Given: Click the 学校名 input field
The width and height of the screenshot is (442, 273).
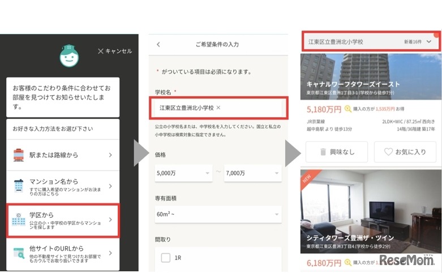Looking at the screenshot, I should click(x=218, y=108).
